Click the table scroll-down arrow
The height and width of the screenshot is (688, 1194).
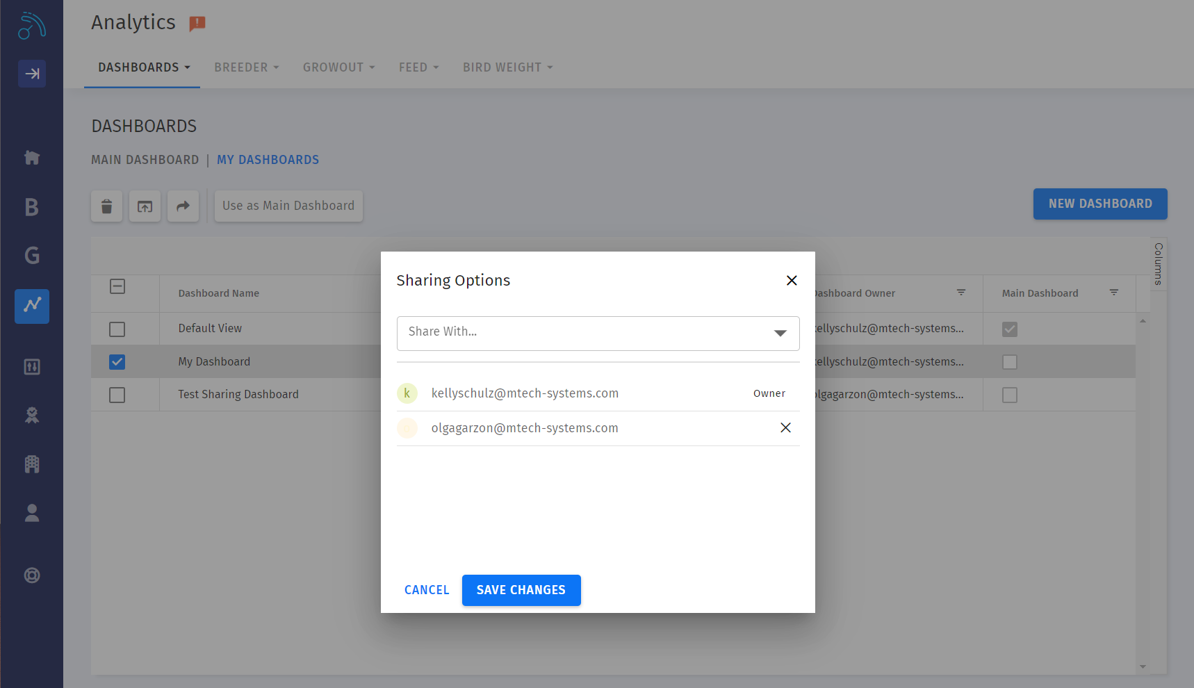click(x=1143, y=667)
